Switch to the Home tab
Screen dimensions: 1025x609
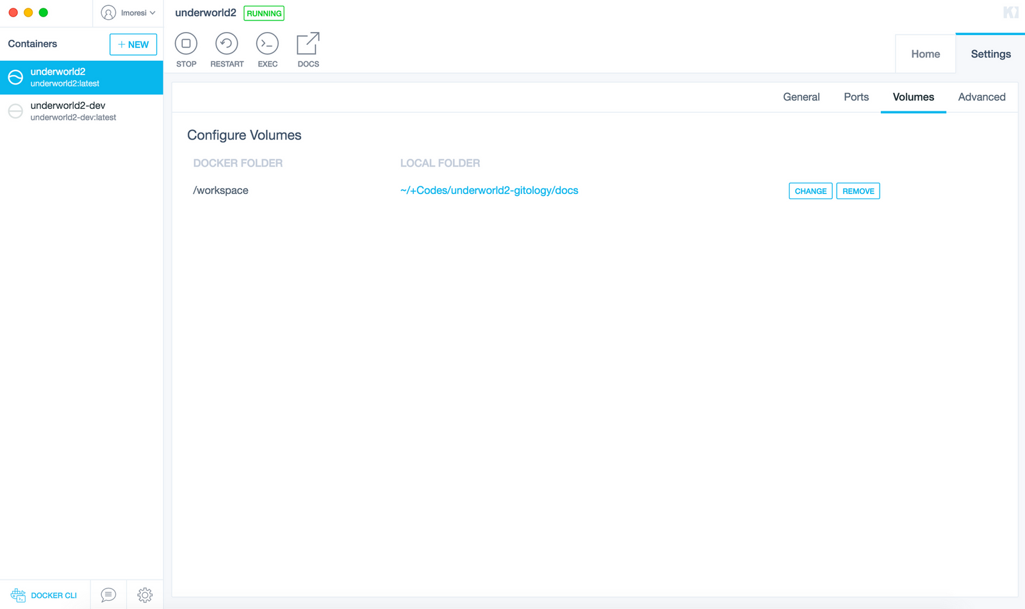[925, 54]
